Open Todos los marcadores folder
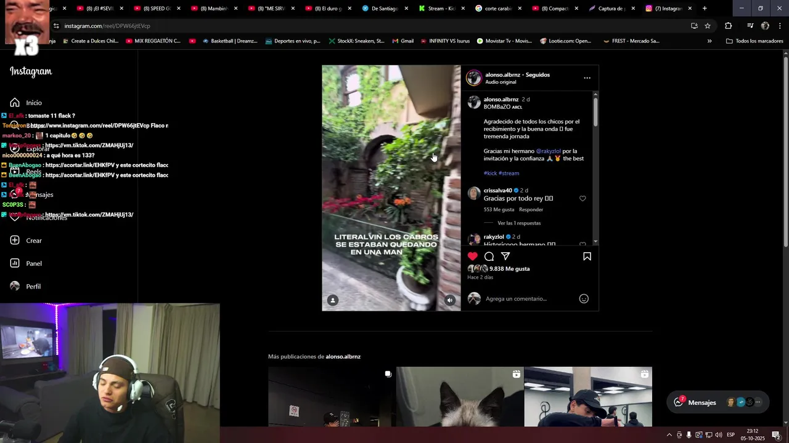Screen dimensions: 789x443 pos(754,41)
